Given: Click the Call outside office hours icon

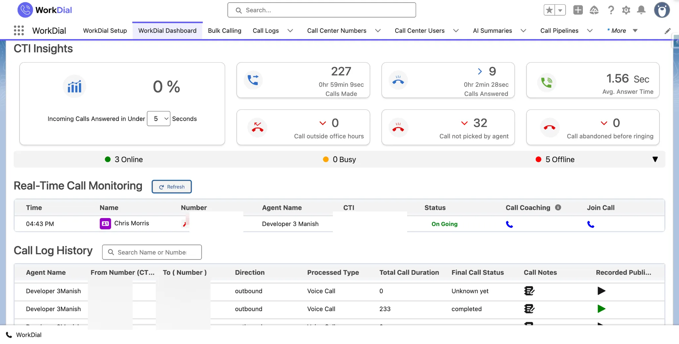Looking at the screenshot, I should click(x=258, y=127).
